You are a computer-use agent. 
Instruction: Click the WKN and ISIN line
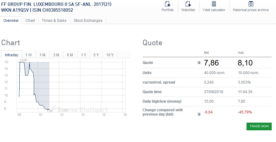coord(37,10)
